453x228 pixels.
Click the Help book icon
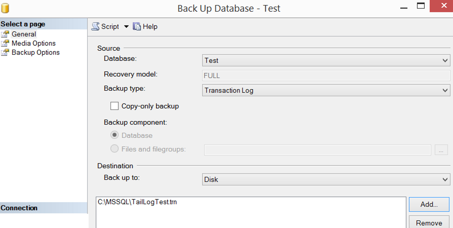pos(137,27)
